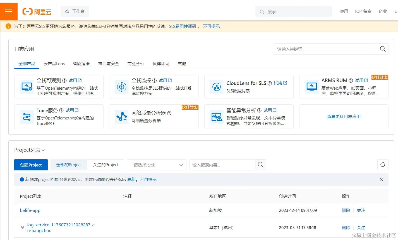398x240 pixels.
Task: Click the 输入搜索内容 search field
Action: [222, 165]
